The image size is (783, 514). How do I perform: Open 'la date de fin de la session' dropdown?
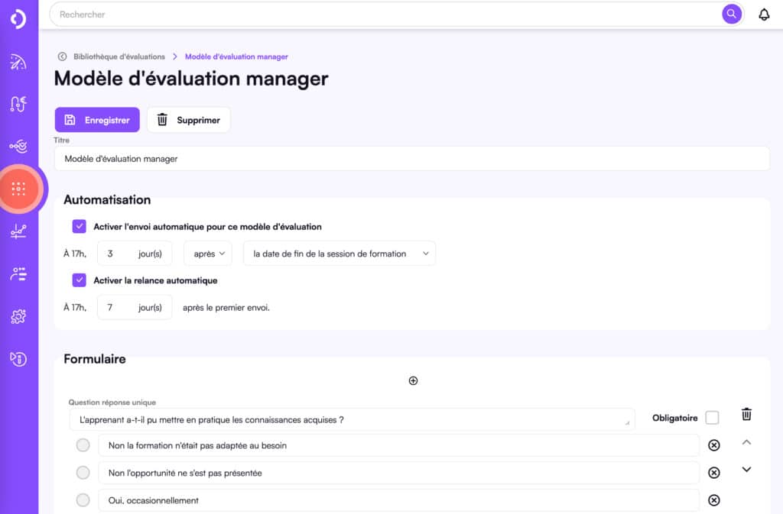tap(339, 254)
